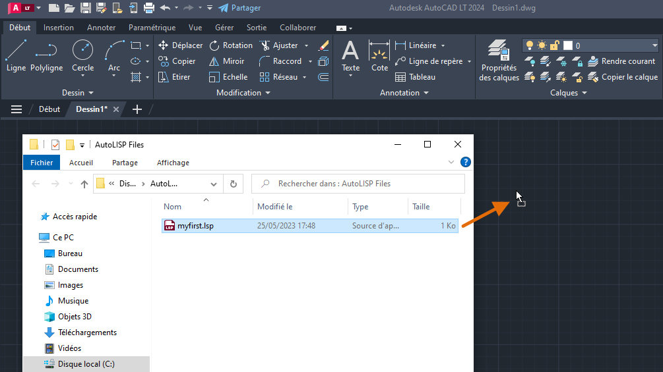This screenshot has height=372, width=663.
Task: Click the Explorer search field
Action: pyautogui.click(x=358, y=184)
